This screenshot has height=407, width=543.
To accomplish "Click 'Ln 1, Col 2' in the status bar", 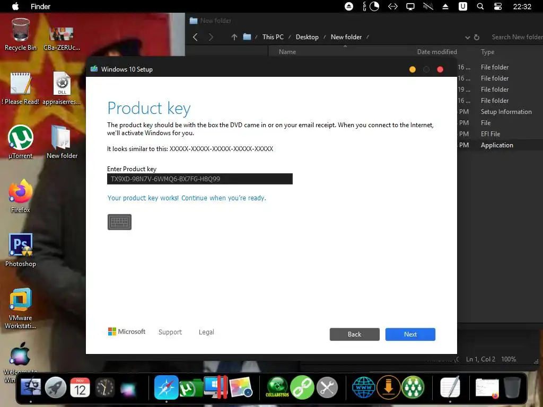I will coord(480,359).
